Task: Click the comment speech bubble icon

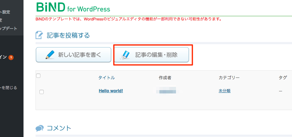Action: (x=39, y=128)
